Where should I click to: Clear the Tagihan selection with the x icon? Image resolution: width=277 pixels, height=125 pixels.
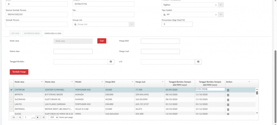click(216, 5)
